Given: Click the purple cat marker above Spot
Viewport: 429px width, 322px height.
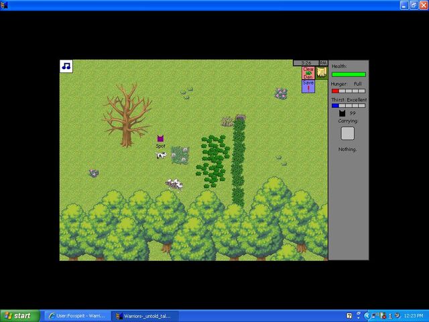Looking at the screenshot, I should [x=160, y=138].
